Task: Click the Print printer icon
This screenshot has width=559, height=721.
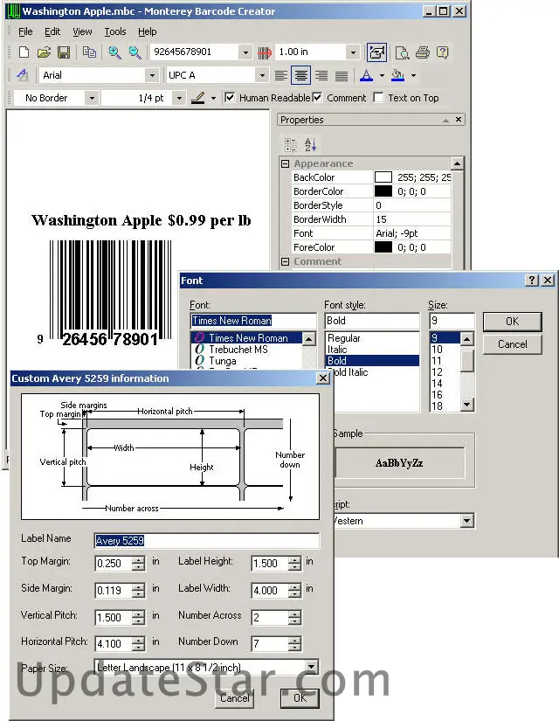Action: [x=423, y=52]
